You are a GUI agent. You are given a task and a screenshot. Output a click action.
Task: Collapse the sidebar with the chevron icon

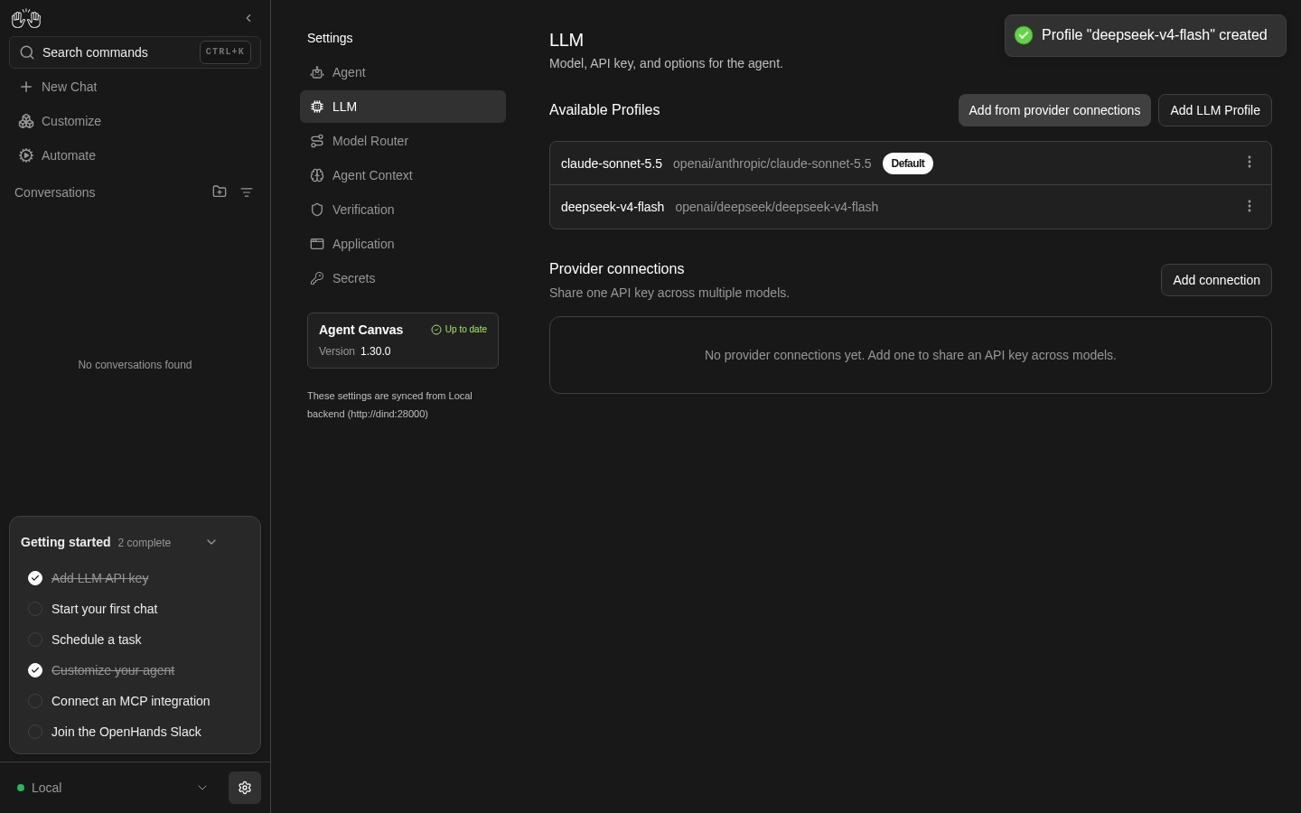(x=248, y=18)
